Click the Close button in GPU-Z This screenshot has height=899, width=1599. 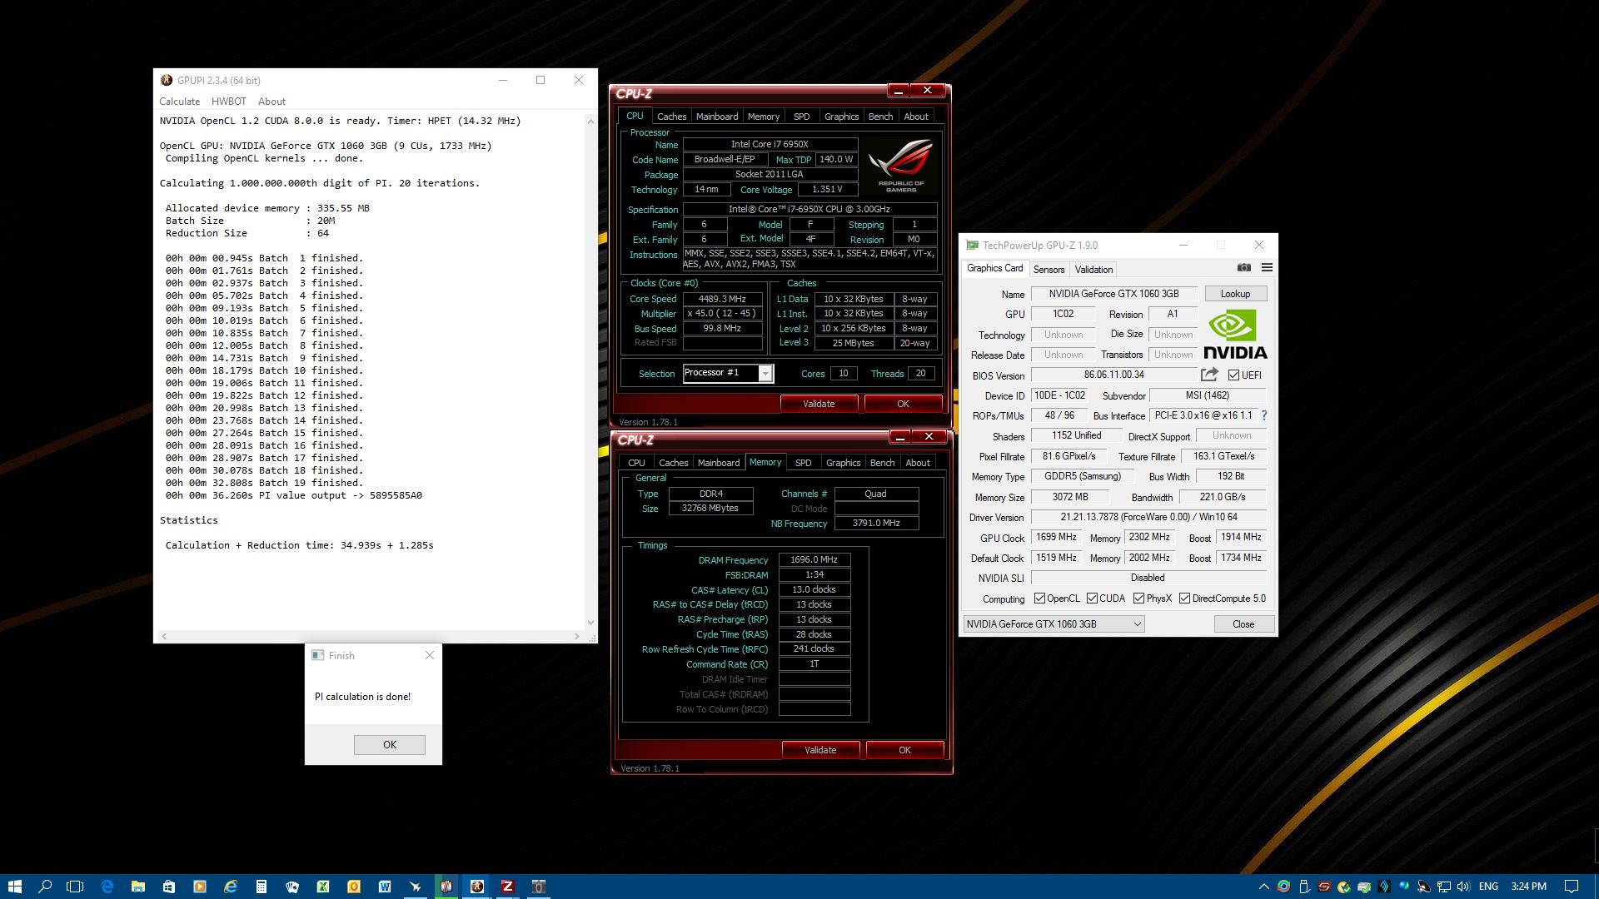coord(1243,624)
